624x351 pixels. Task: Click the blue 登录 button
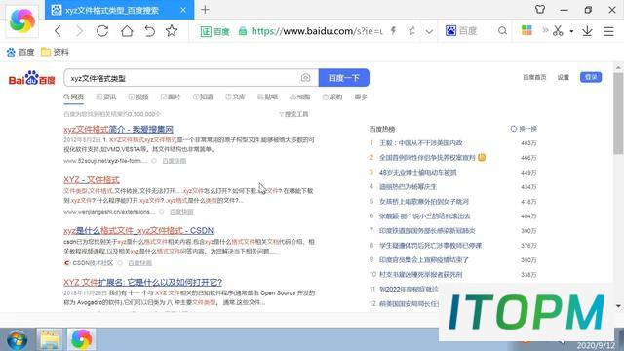click(x=591, y=77)
